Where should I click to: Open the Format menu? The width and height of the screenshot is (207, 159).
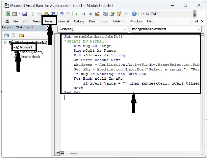click(64, 21)
